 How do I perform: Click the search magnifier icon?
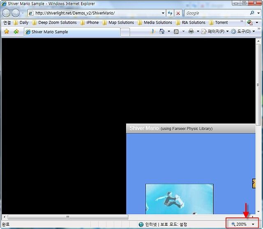(x=252, y=13)
